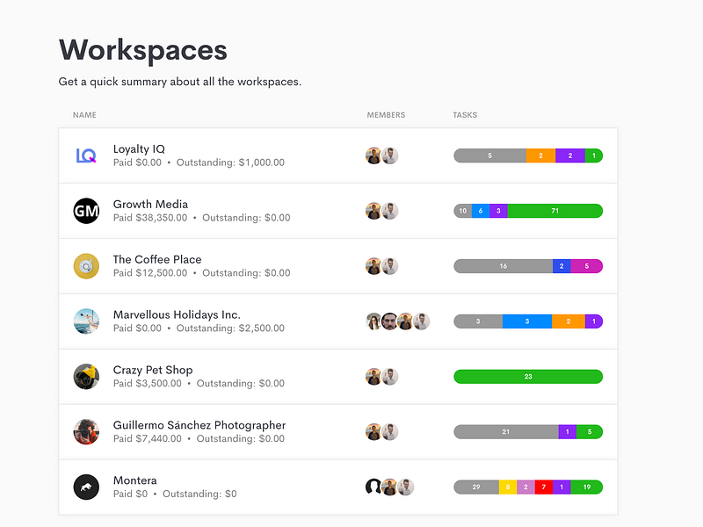The width and height of the screenshot is (703, 527).
Task: Click third member avatar in Montera row
Action: click(406, 487)
